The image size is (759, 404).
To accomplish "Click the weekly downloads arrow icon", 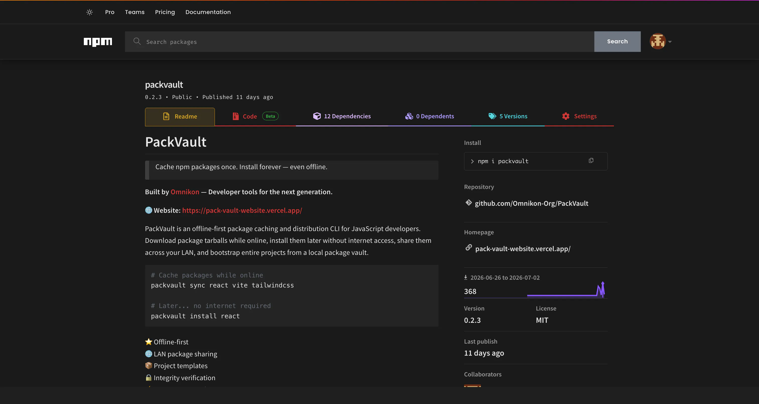I will tap(466, 277).
